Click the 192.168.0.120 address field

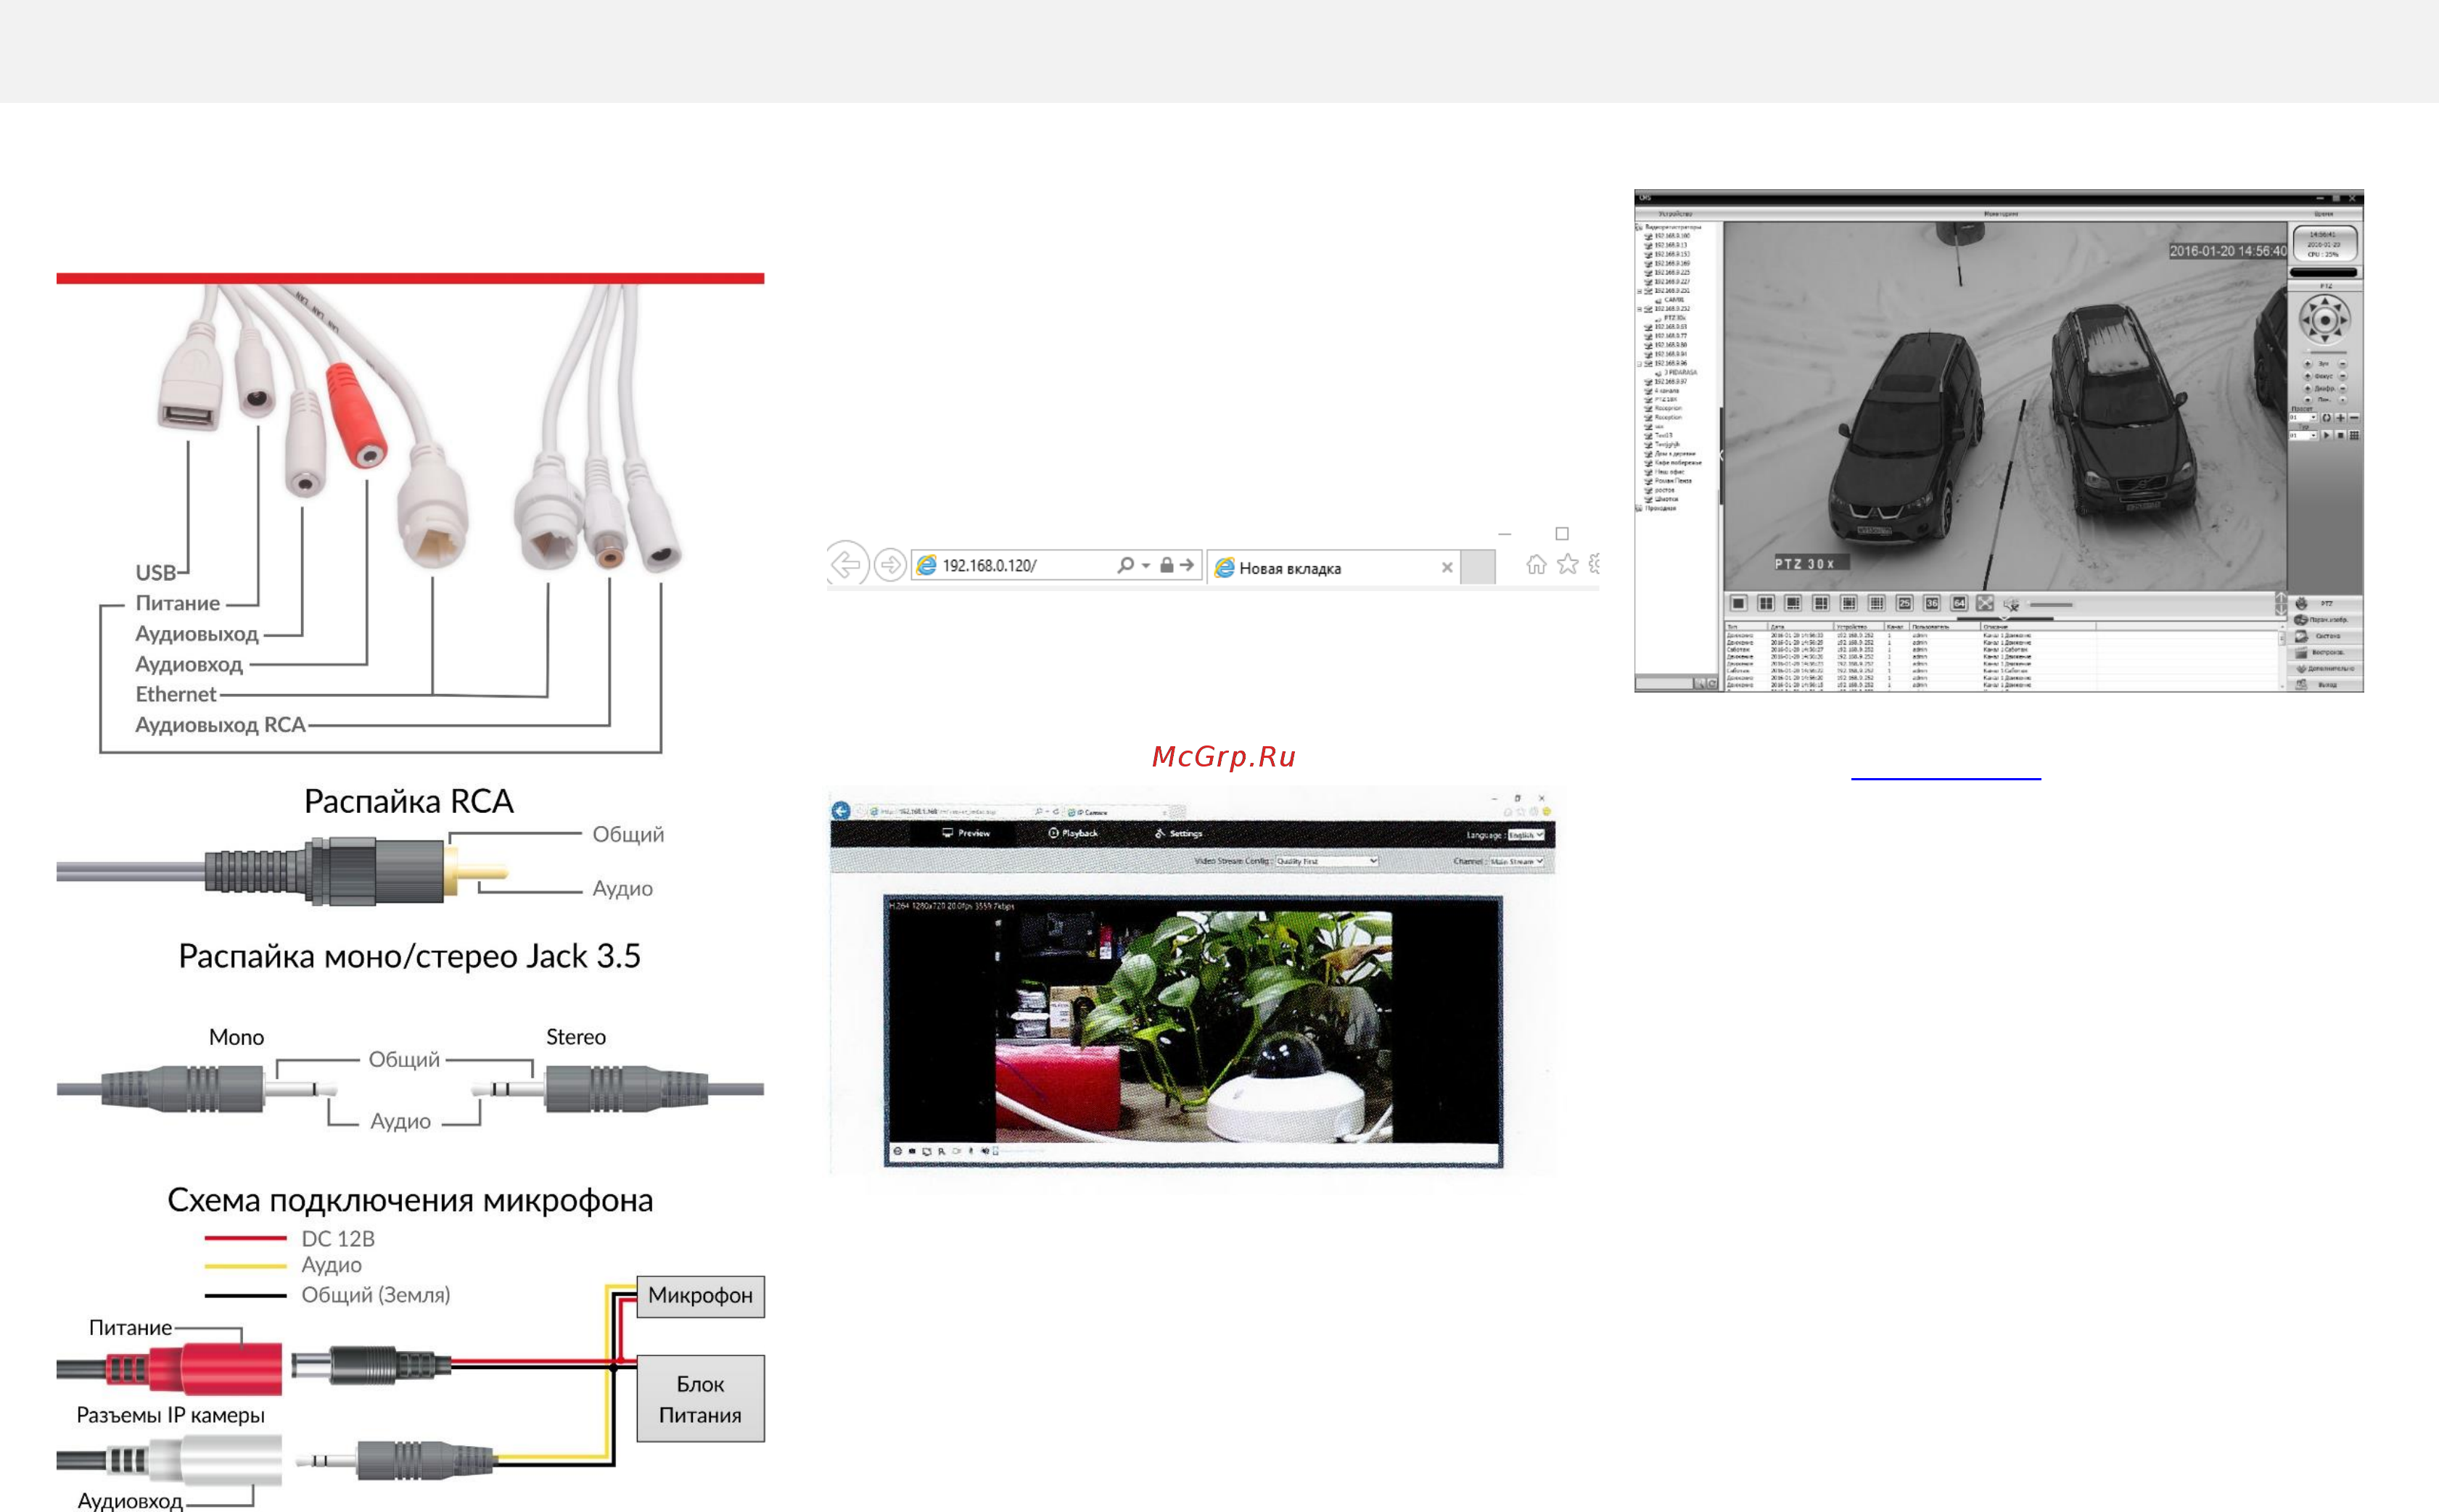tap(1058, 565)
